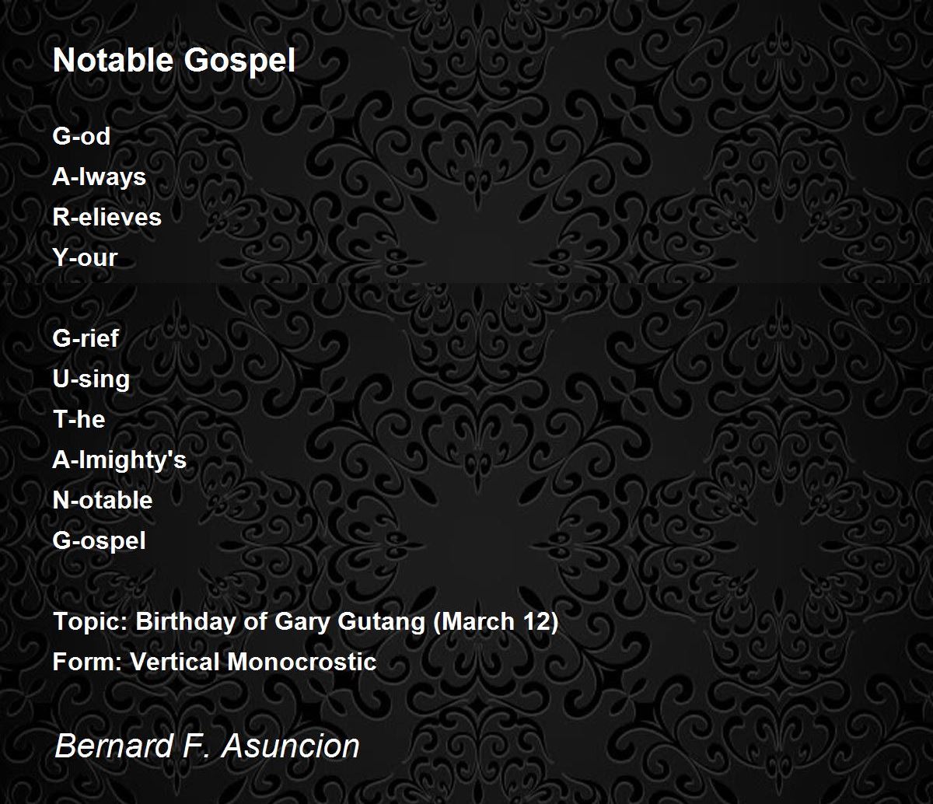Click the word A-lmighty's
Screen dimensions: 933x804
[x=120, y=460]
